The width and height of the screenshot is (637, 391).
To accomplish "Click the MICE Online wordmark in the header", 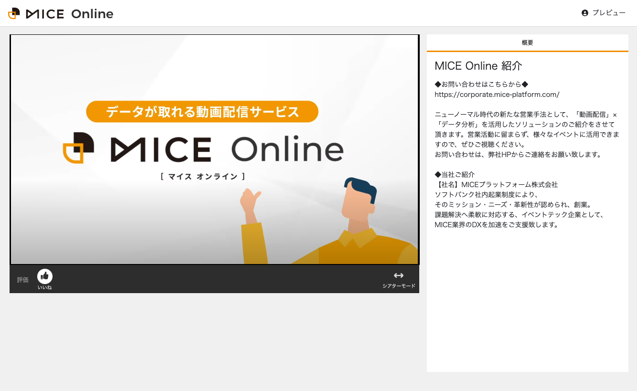I will point(70,14).
